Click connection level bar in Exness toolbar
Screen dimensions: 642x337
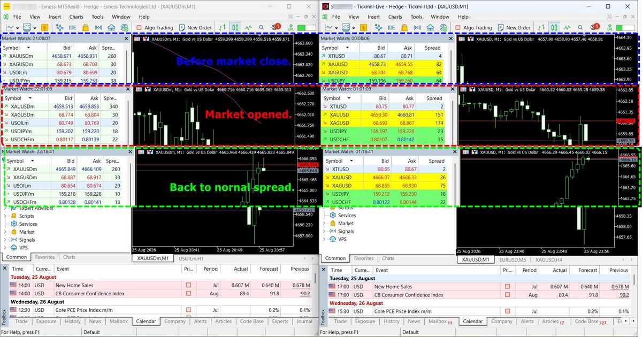point(307,27)
